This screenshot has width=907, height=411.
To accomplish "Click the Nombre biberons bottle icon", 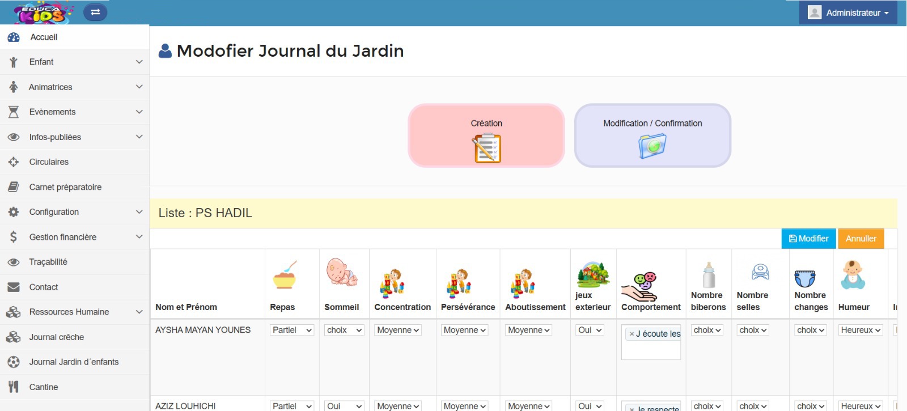I will (x=709, y=275).
